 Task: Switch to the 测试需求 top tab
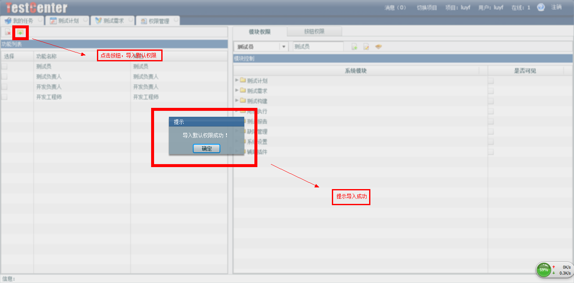[x=113, y=20]
